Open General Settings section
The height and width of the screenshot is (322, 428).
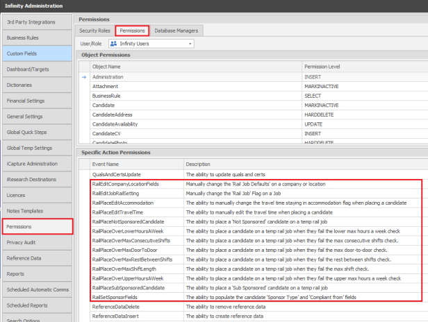(x=37, y=117)
